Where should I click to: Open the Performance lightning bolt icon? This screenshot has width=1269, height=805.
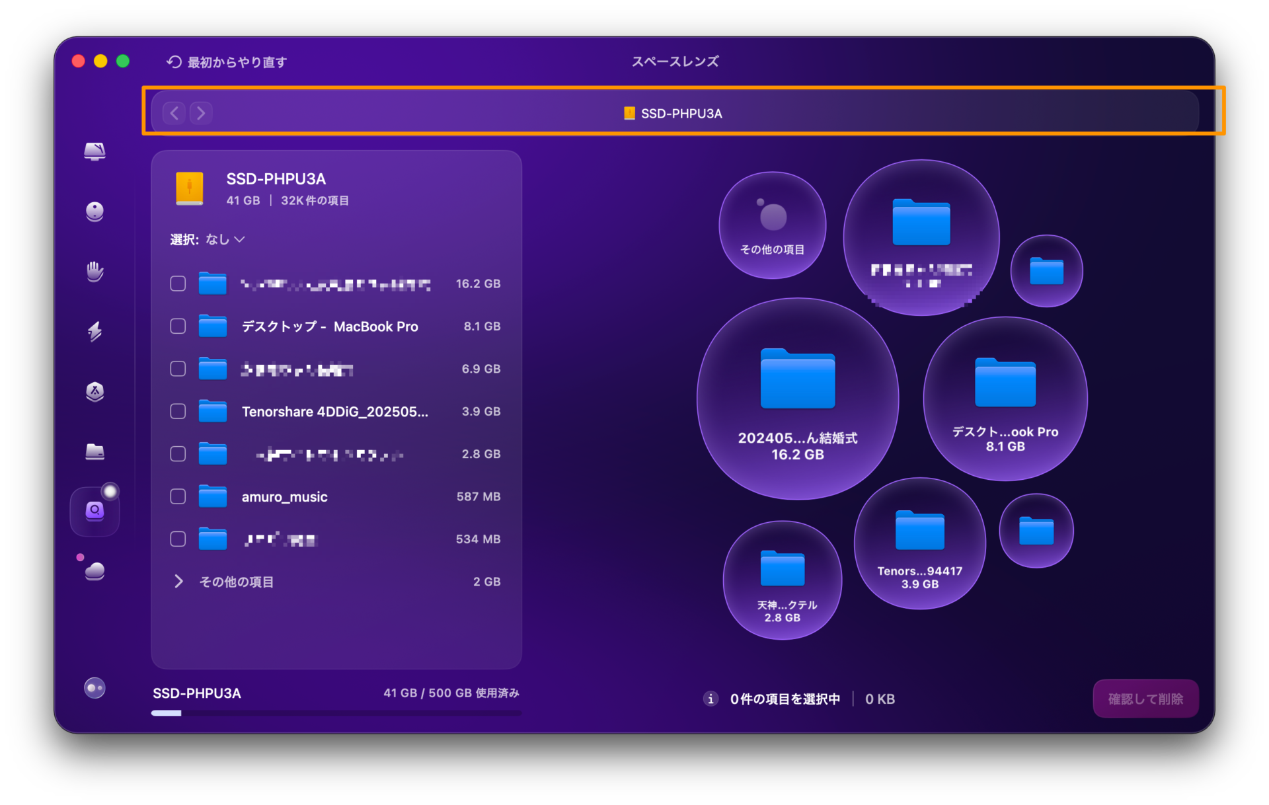coord(95,331)
